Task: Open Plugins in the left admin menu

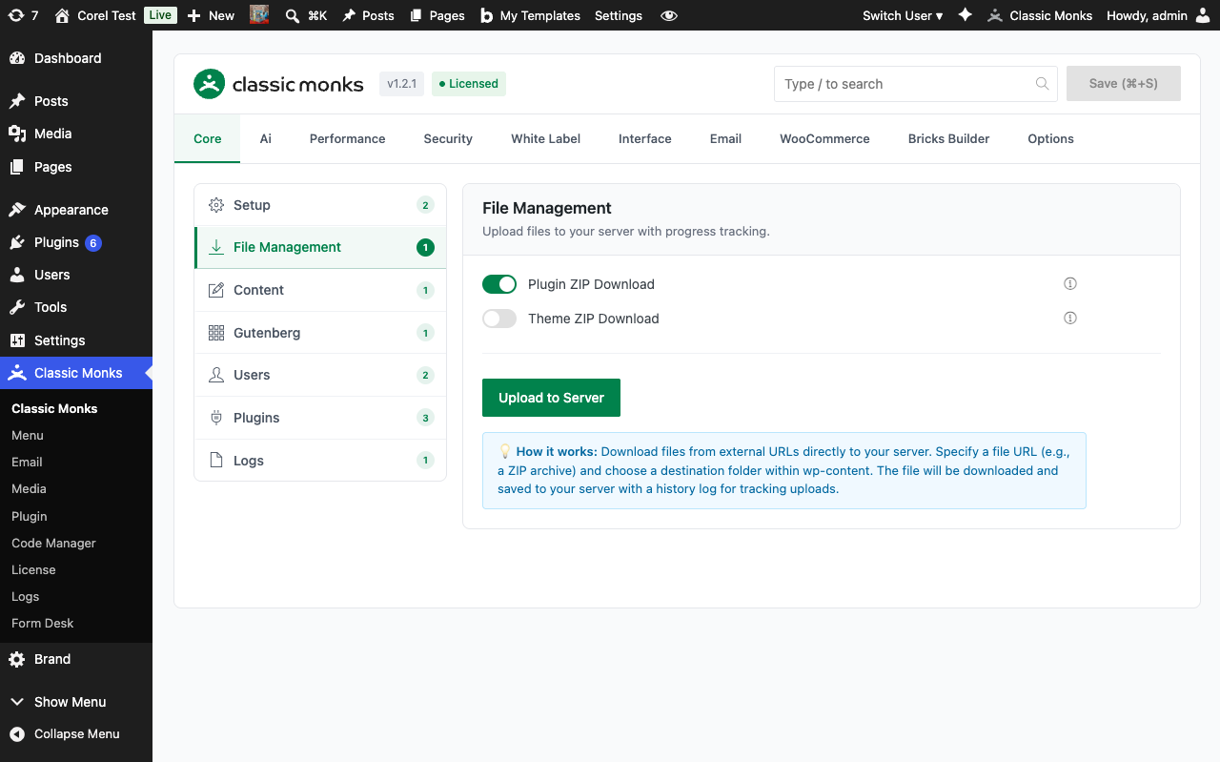Action: pyautogui.click(x=76, y=242)
